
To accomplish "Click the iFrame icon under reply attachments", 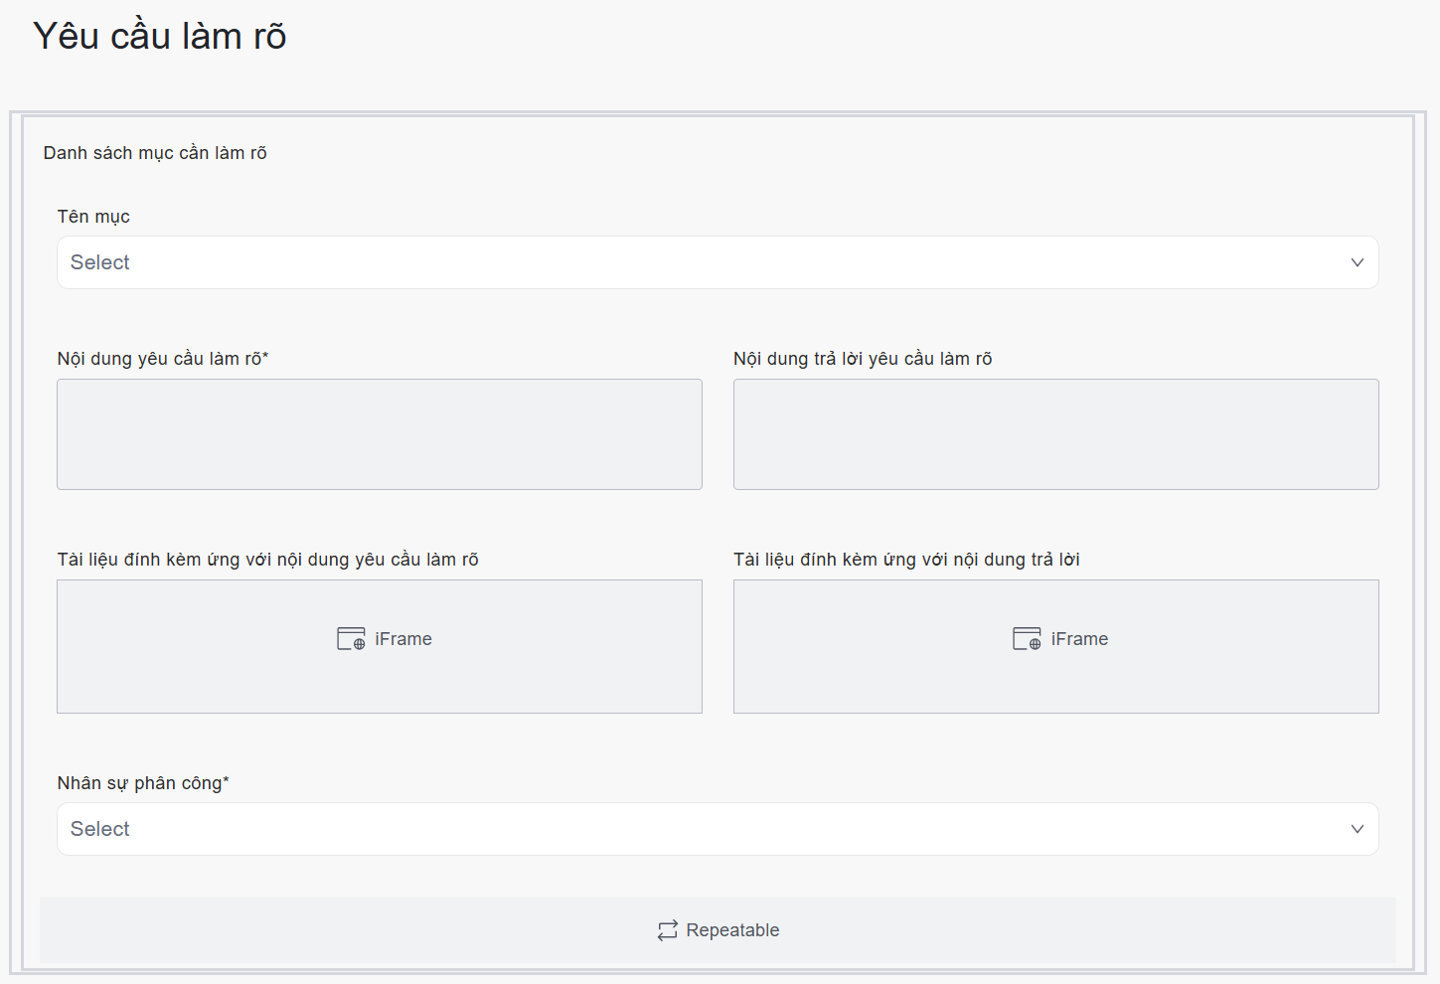I will tap(1027, 638).
